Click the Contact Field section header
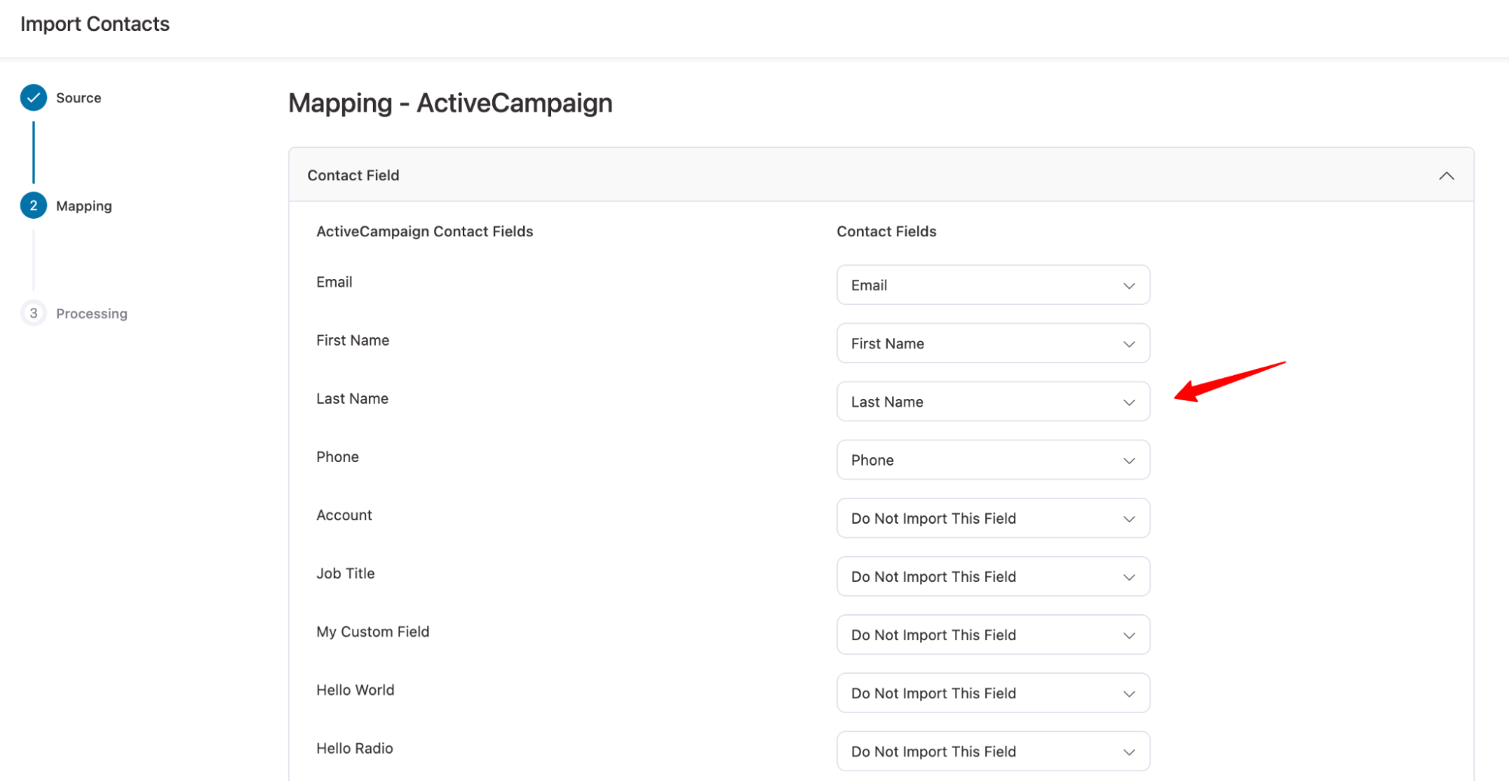1509x781 pixels. (353, 175)
